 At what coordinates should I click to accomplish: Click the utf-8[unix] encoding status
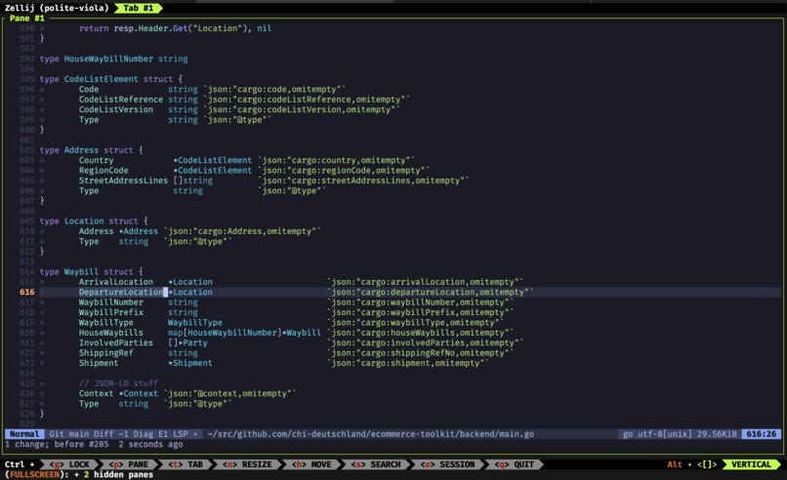click(x=665, y=434)
